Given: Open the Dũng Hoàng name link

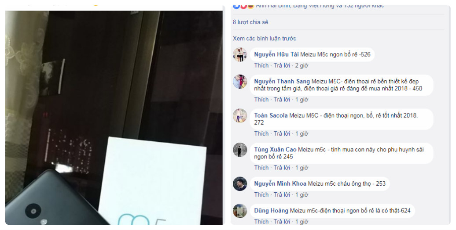Looking at the screenshot, I should [x=271, y=211].
